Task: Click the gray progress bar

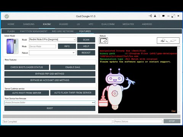Action: [x=91, y=116]
